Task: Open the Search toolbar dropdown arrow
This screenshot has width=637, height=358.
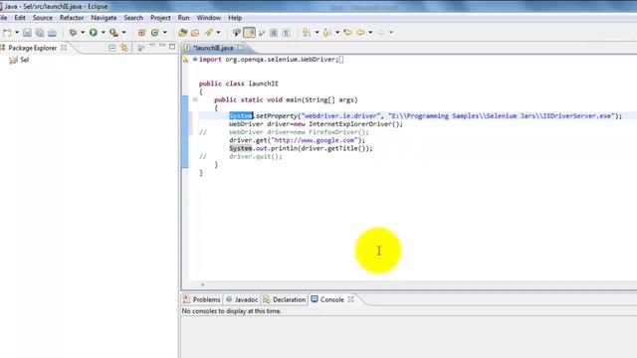Action: tap(219, 33)
